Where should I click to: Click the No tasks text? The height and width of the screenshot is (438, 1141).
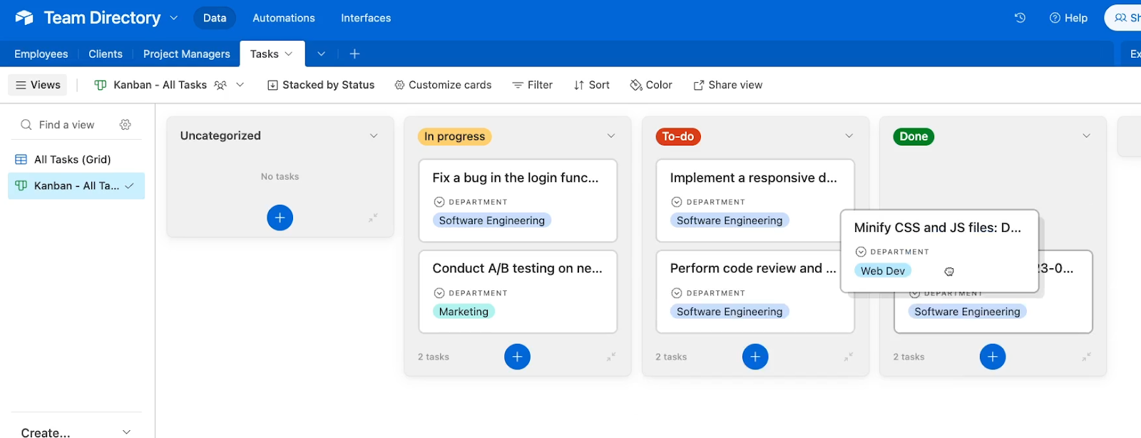coord(280,176)
